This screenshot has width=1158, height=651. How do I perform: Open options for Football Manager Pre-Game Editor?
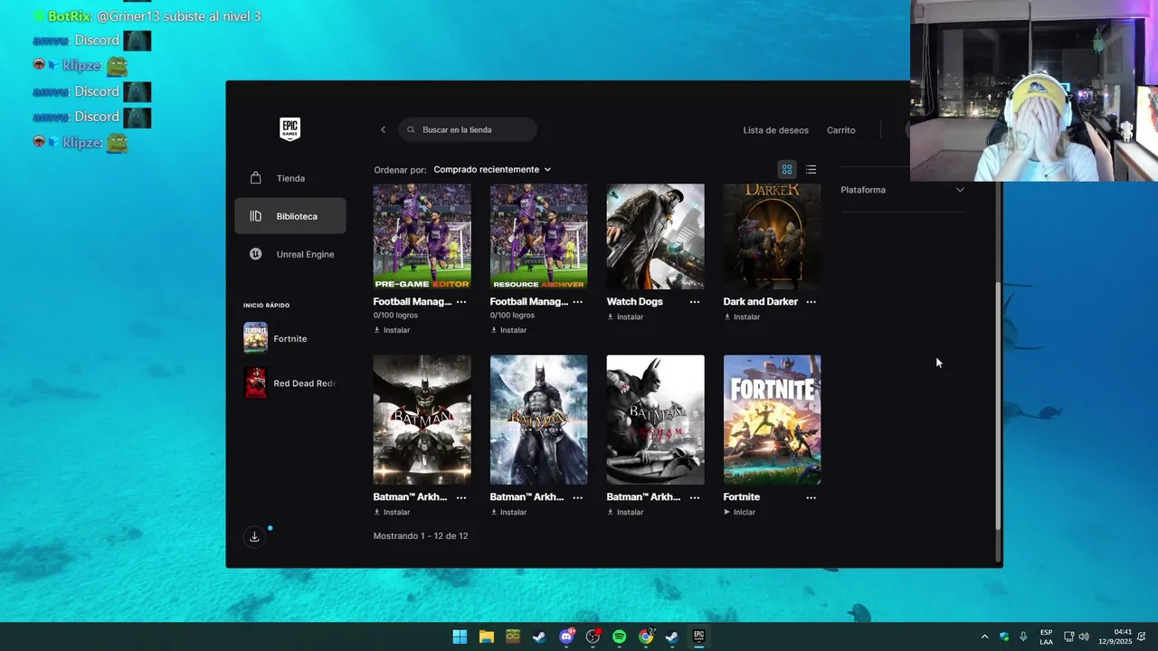pos(461,302)
